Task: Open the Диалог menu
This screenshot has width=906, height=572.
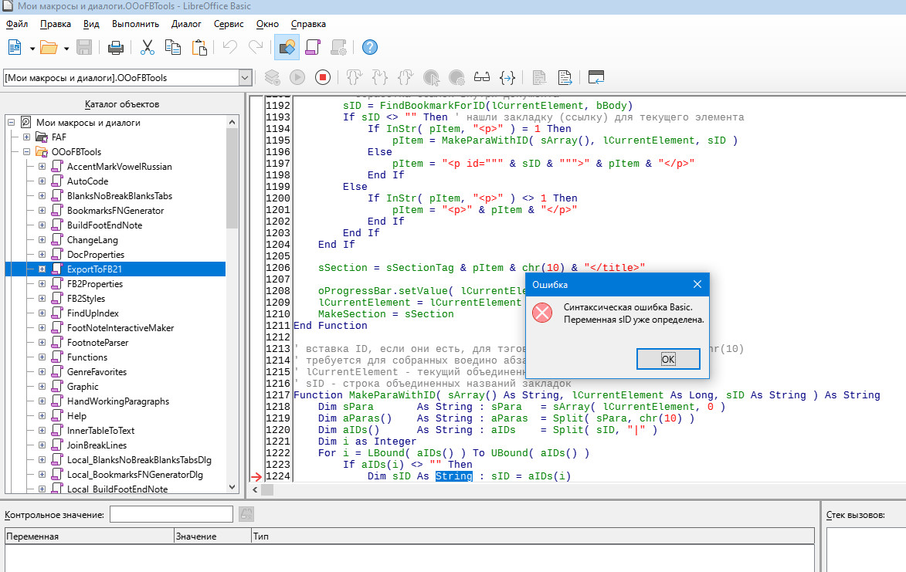Action: click(186, 24)
